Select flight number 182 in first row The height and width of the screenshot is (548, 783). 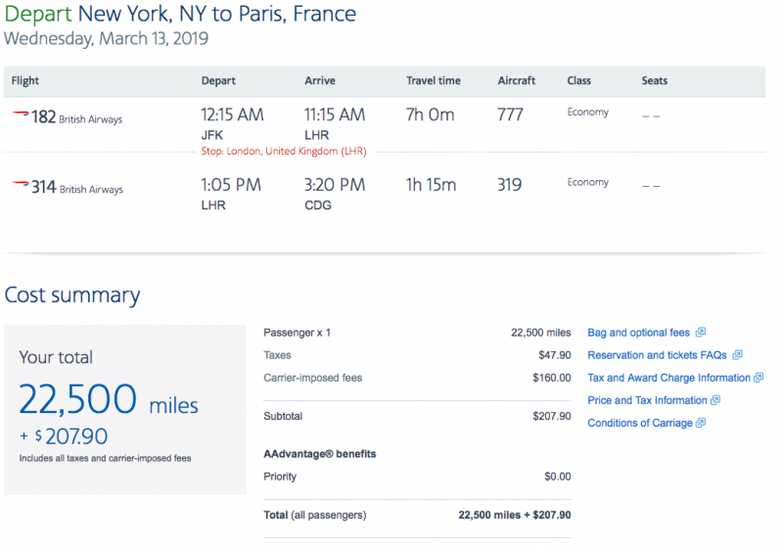click(x=43, y=116)
